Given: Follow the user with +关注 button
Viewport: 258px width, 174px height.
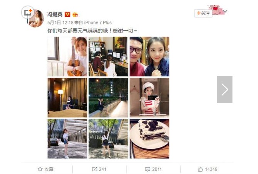Looking at the screenshot, I should [x=203, y=13].
